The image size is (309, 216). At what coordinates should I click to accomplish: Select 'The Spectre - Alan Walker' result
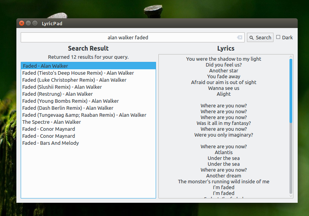tap(88, 122)
